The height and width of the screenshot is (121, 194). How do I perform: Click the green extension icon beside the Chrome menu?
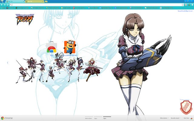pyautogui.click(x=189, y=5)
